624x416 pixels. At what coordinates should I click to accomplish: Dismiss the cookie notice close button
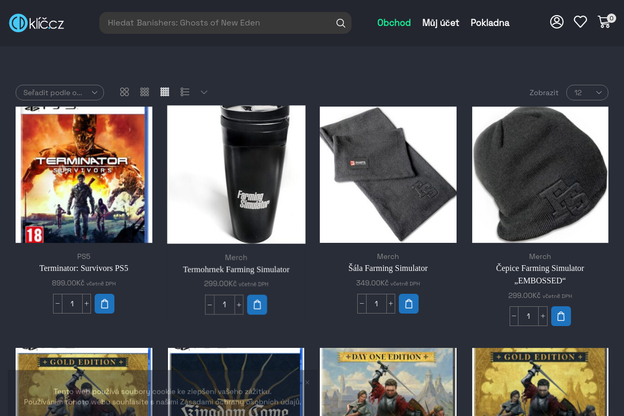307,382
